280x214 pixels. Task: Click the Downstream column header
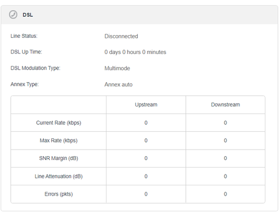pyautogui.click(x=225, y=105)
